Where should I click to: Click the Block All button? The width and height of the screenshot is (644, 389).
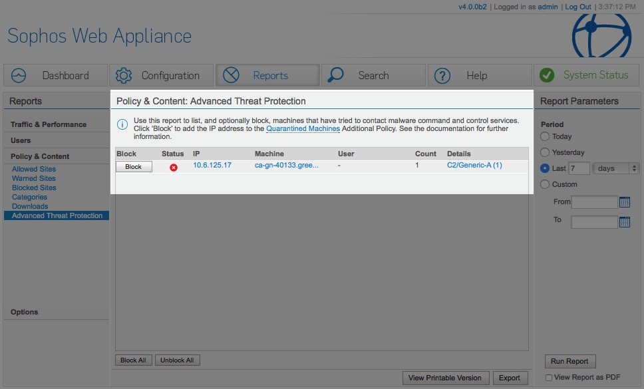pyautogui.click(x=134, y=360)
